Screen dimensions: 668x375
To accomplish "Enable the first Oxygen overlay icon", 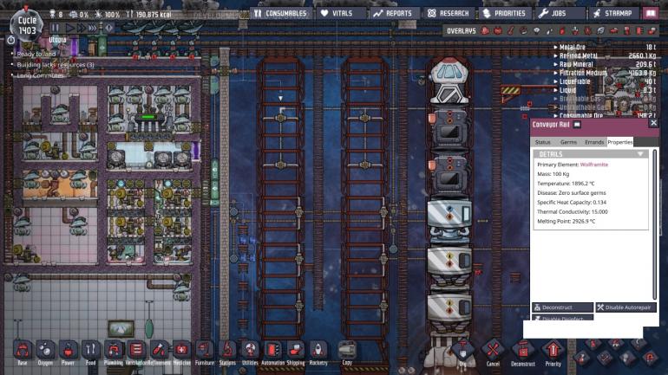I will click(x=485, y=30).
